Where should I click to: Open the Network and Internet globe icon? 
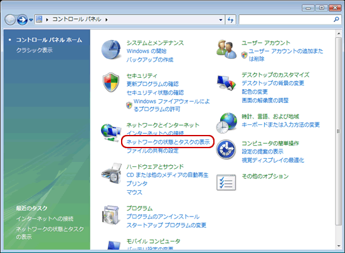pos(111,132)
